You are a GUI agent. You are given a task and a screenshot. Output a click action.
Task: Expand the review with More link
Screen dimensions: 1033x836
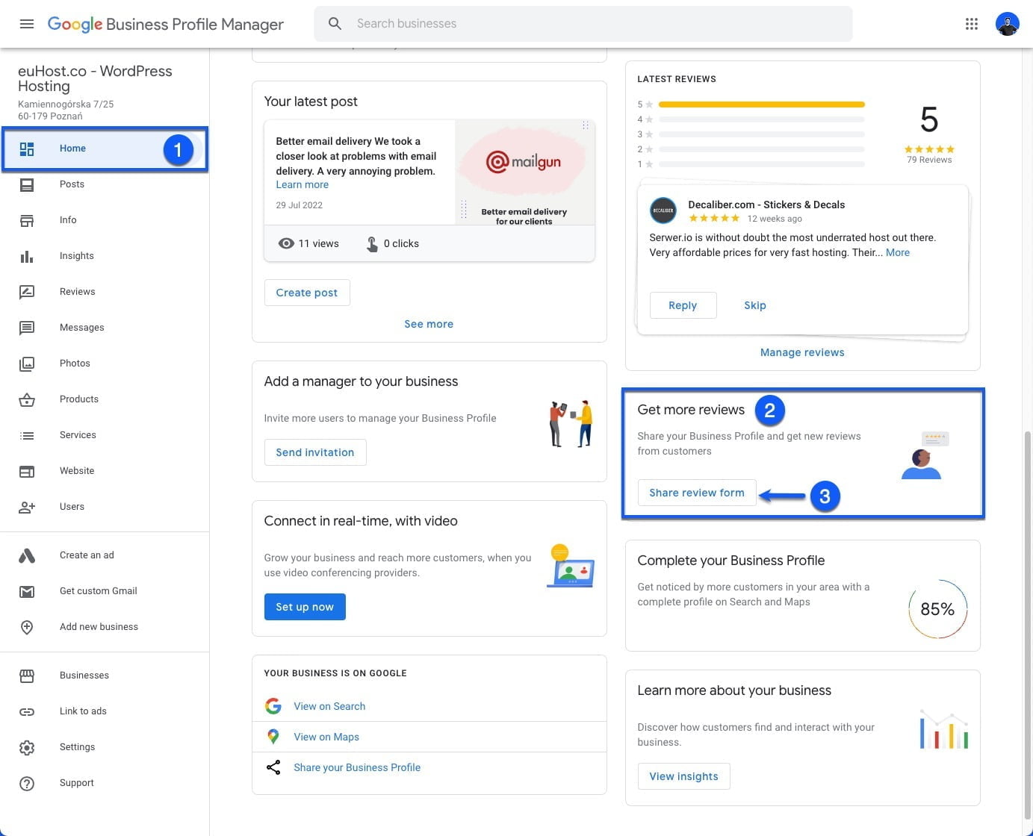click(898, 252)
